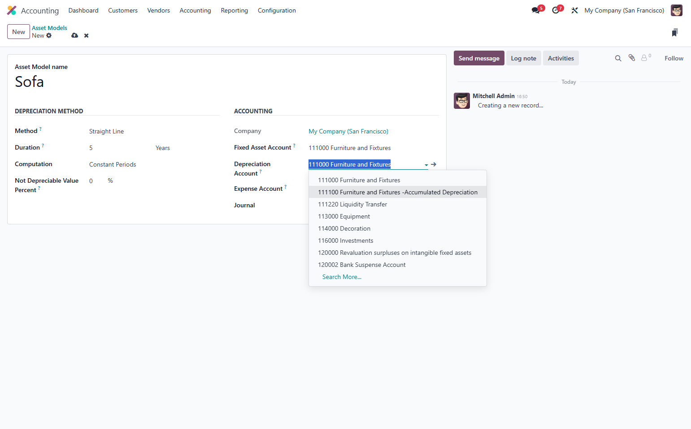Click the debug tools wrench icon
The image size is (691, 429).
(574, 10)
